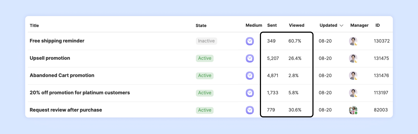Click the Viewed column header

[297, 25]
